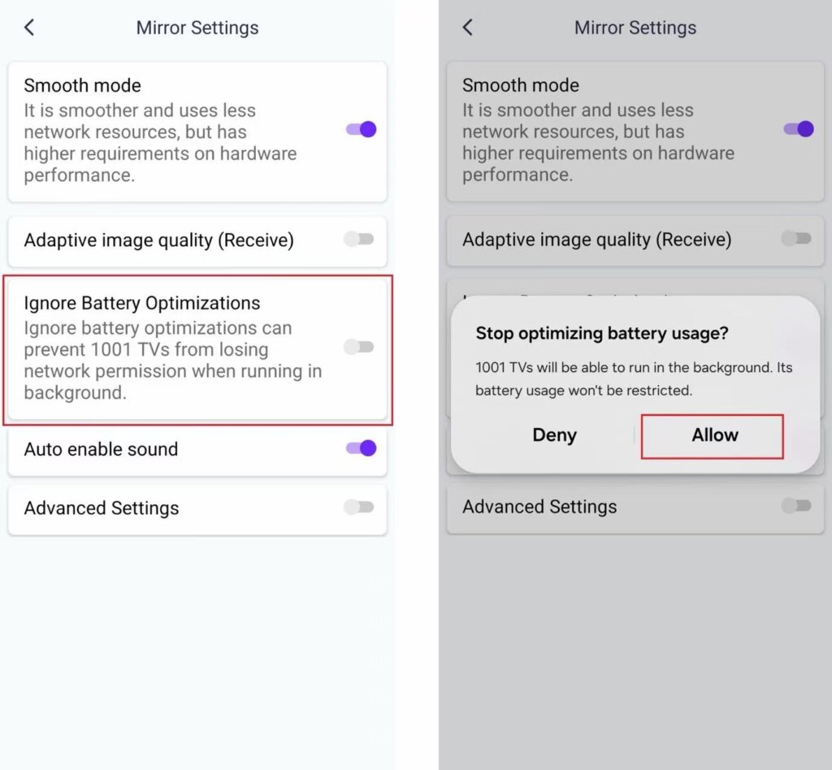Switch off Auto enable sound toggle
This screenshot has height=770, width=832.
pos(361,448)
